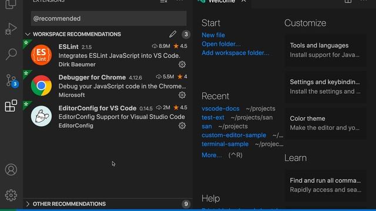
Task: Click the Dirk Baeumer publisher name
Action: (x=77, y=64)
